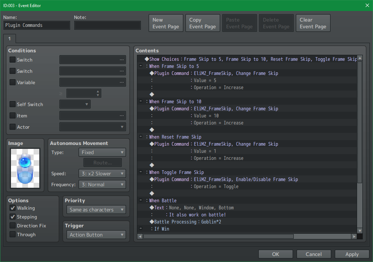
Task: Open the Priority dropdown Same as characters
Action: tap(96, 210)
